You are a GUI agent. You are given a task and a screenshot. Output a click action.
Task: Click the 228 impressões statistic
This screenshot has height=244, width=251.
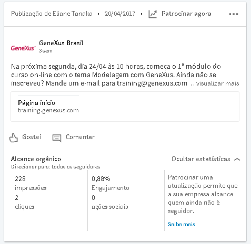31,183
